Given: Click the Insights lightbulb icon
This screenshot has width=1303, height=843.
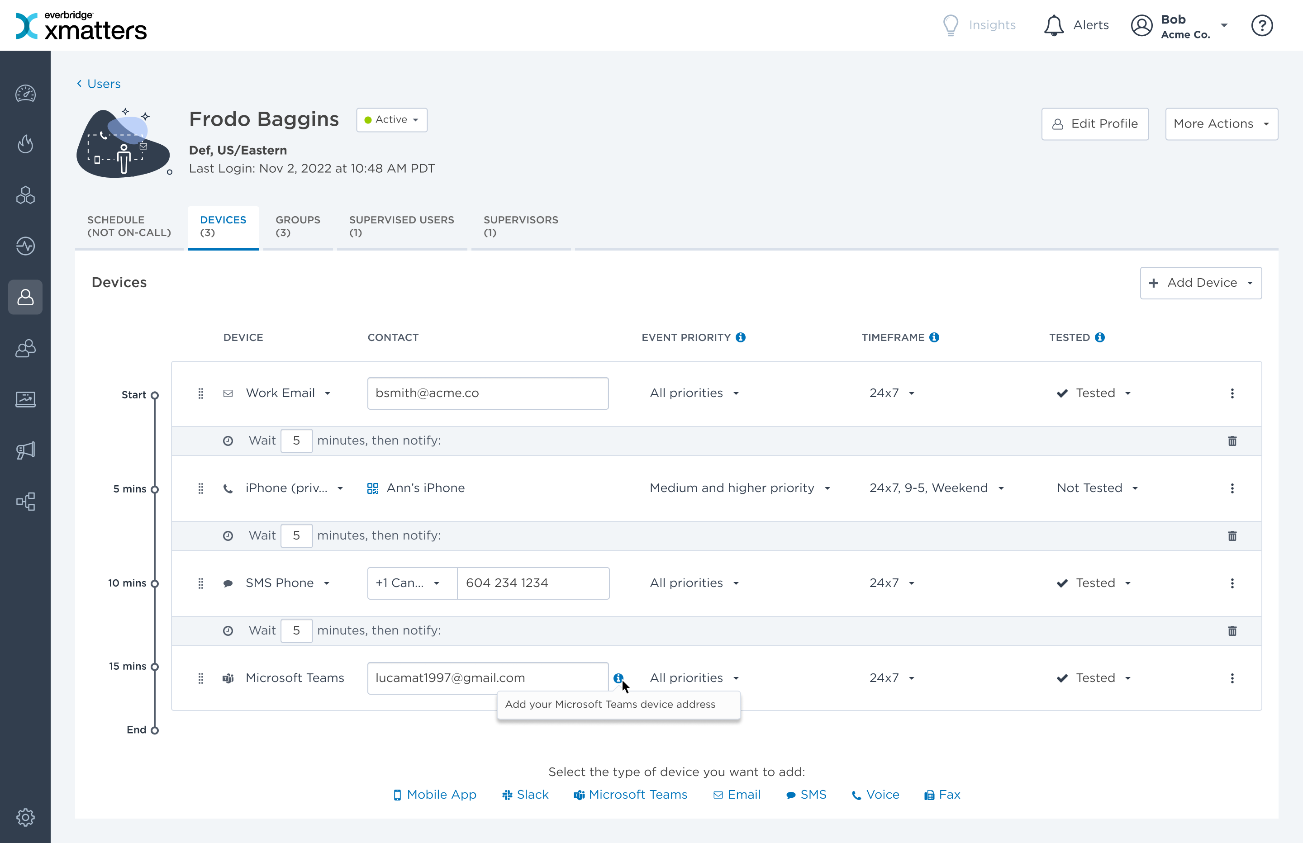Looking at the screenshot, I should tap(951, 25).
